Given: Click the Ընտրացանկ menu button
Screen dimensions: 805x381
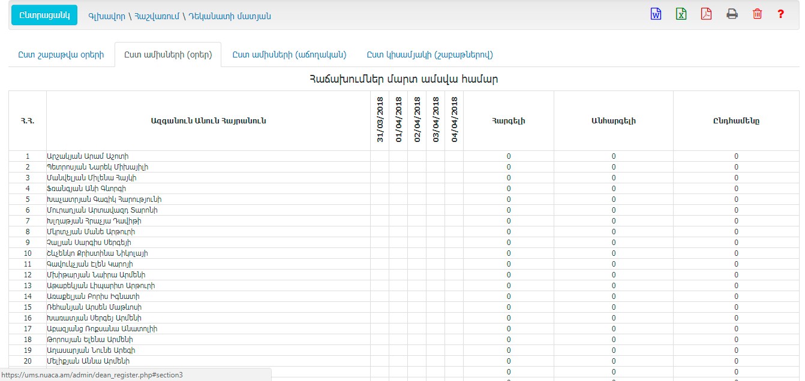Looking at the screenshot, I should (x=44, y=15).
